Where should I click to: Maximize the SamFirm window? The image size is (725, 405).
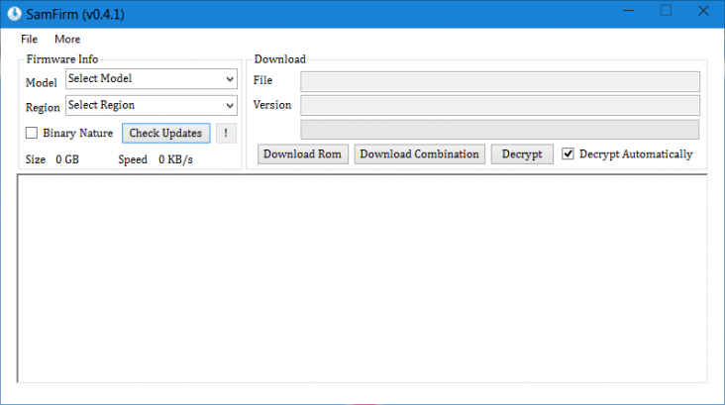[x=666, y=11]
